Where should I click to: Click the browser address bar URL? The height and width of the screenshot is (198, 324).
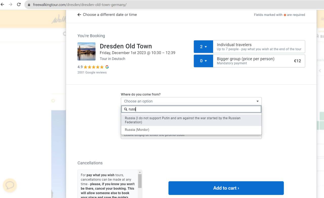(x=80, y=5)
